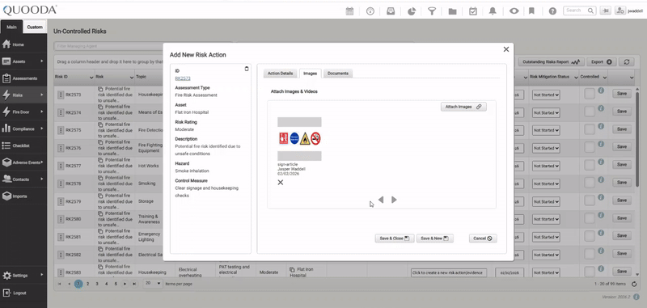The image size is (647, 308).
Task: Select the Images tab
Action: click(310, 74)
